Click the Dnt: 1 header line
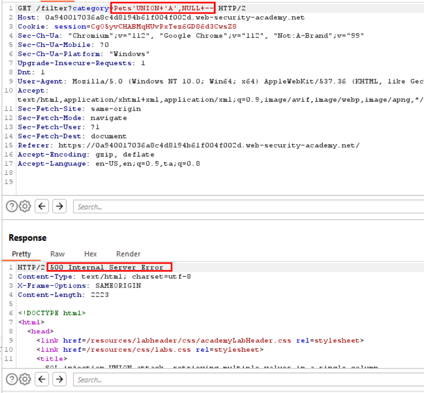 (x=31, y=72)
